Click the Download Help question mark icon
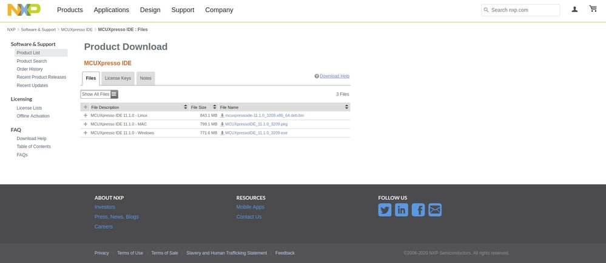The width and height of the screenshot is (606, 263). pyautogui.click(x=317, y=76)
